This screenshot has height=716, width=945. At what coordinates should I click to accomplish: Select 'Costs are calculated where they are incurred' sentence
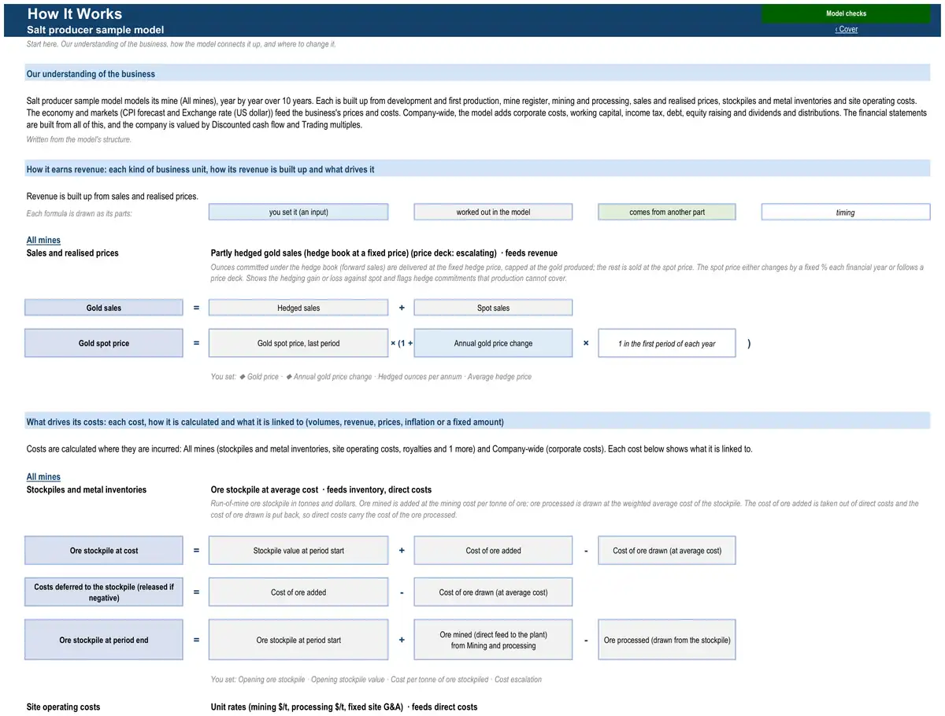pos(389,448)
